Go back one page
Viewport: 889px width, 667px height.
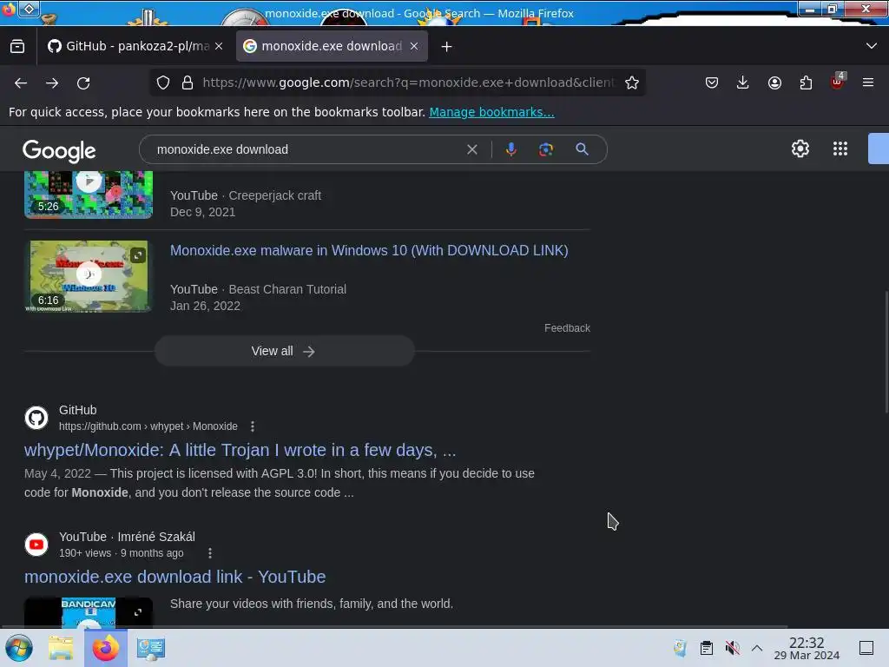tap(21, 83)
